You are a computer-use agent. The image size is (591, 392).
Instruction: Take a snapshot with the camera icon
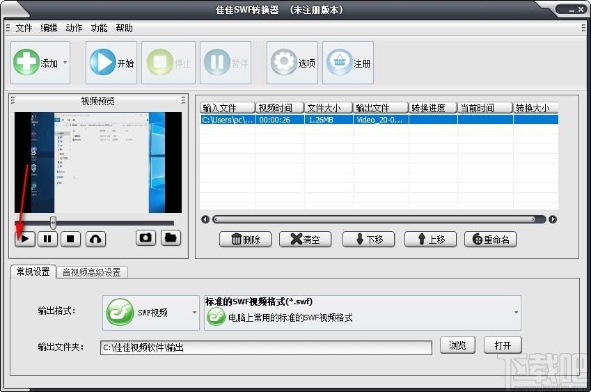click(146, 238)
